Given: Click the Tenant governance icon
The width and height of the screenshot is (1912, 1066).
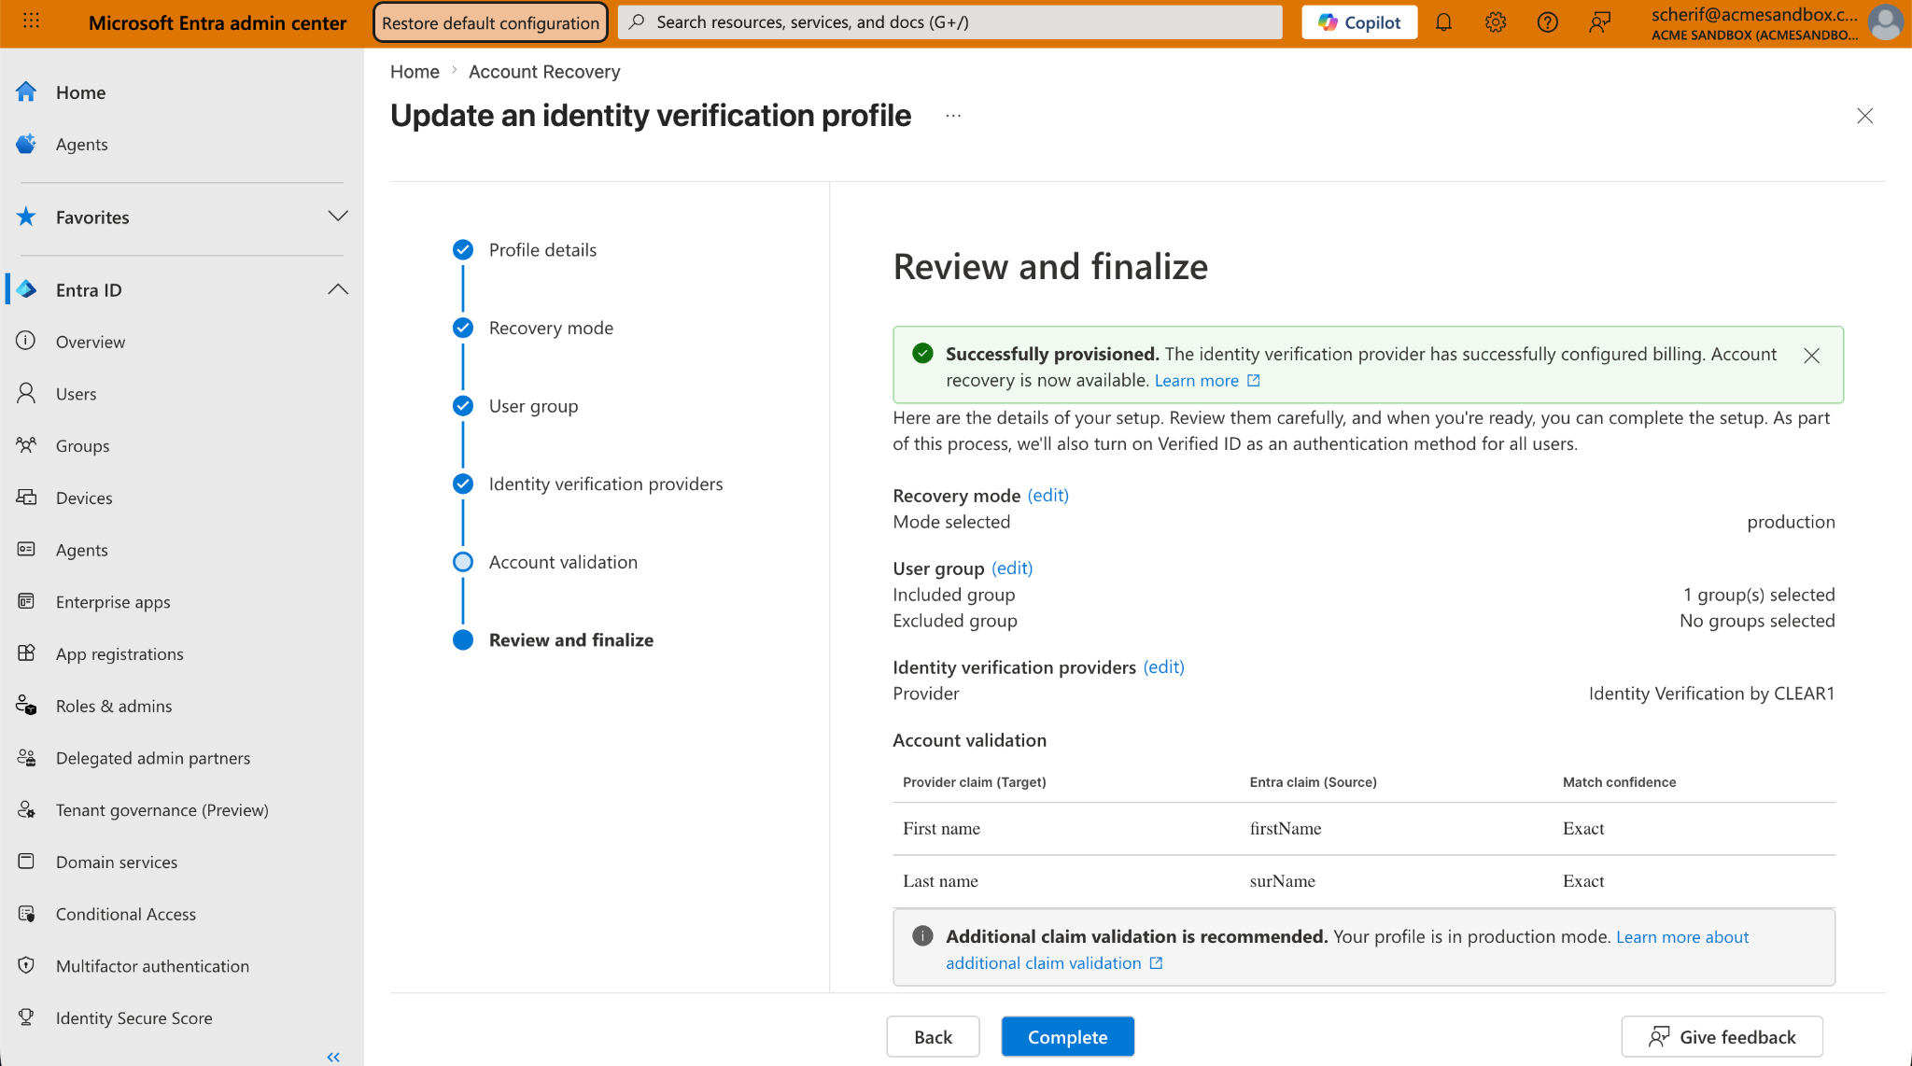Looking at the screenshot, I should click(26, 809).
